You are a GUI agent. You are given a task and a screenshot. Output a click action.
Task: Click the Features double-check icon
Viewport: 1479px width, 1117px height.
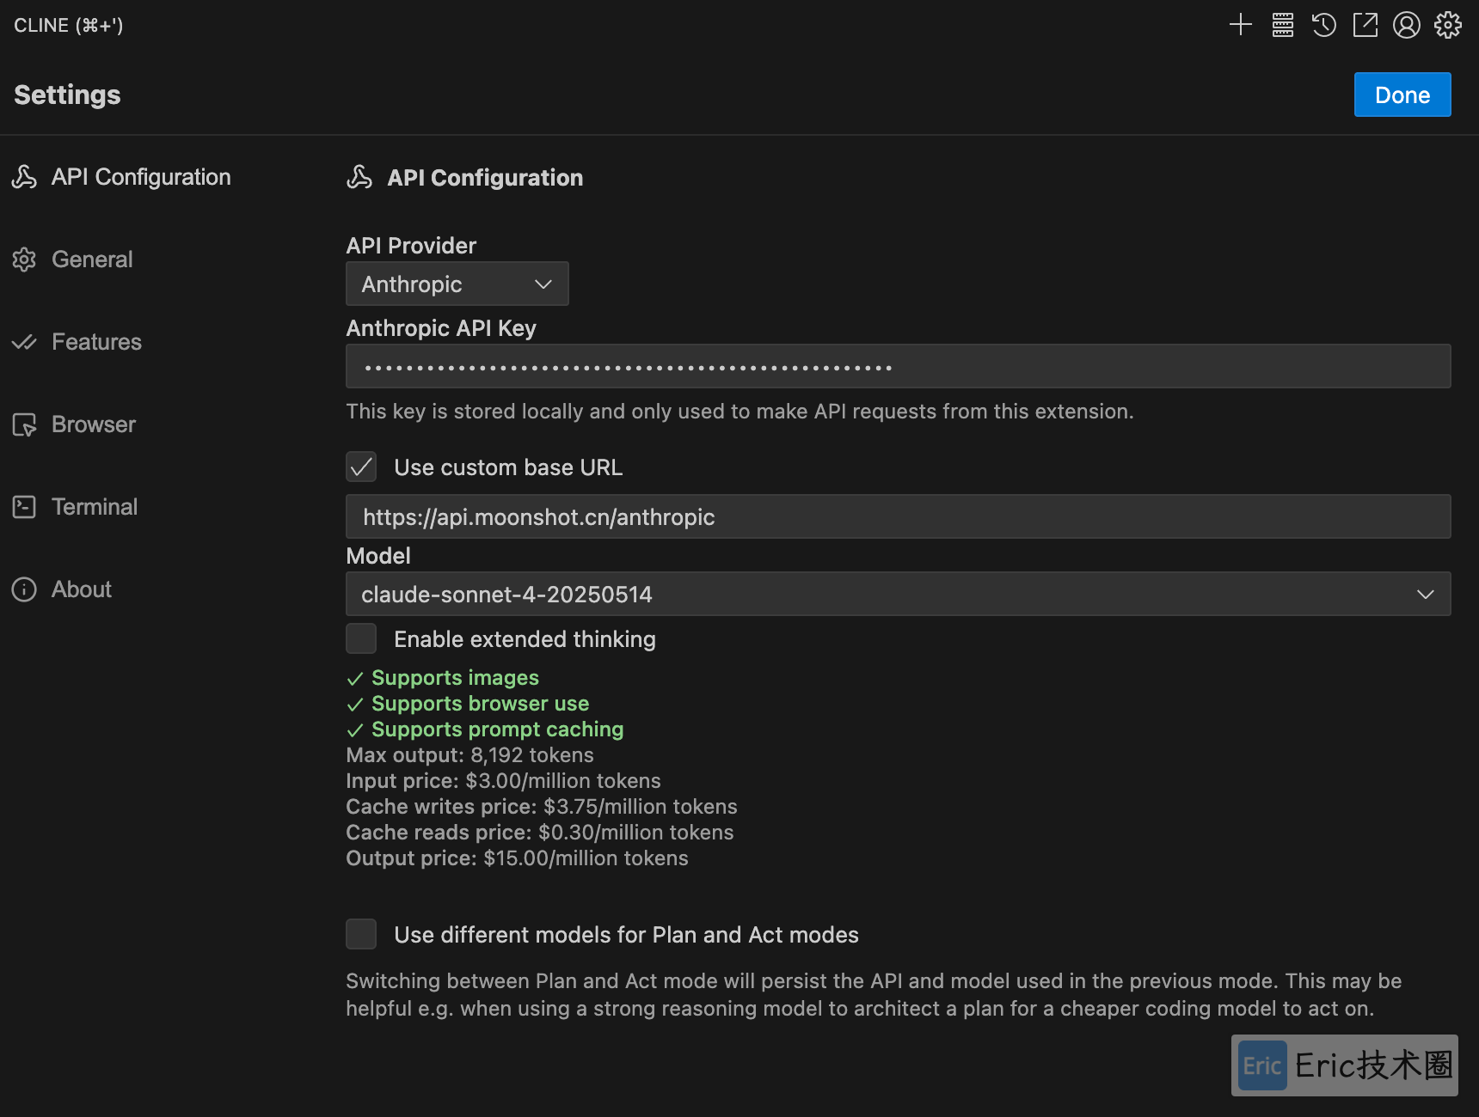(x=24, y=342)
